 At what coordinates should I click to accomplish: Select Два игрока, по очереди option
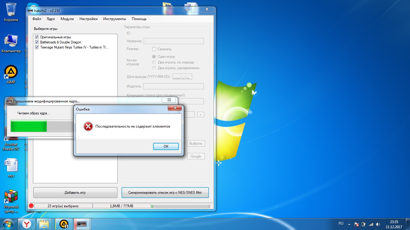click(154, 62)
